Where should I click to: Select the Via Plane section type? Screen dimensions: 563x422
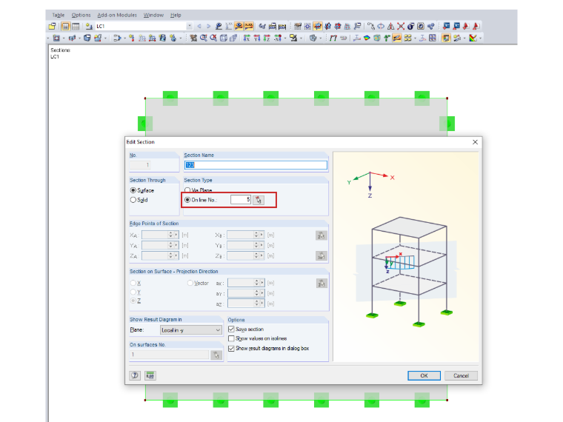point(187,190)
